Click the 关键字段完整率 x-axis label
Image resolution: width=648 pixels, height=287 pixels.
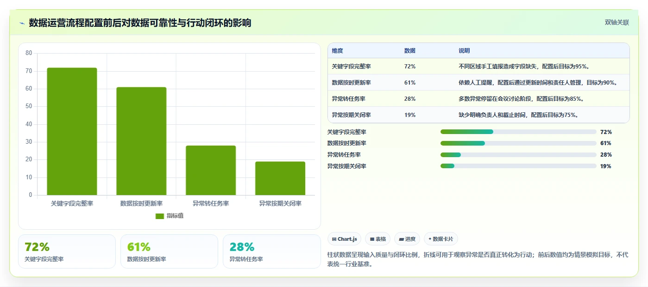[72, 203]
